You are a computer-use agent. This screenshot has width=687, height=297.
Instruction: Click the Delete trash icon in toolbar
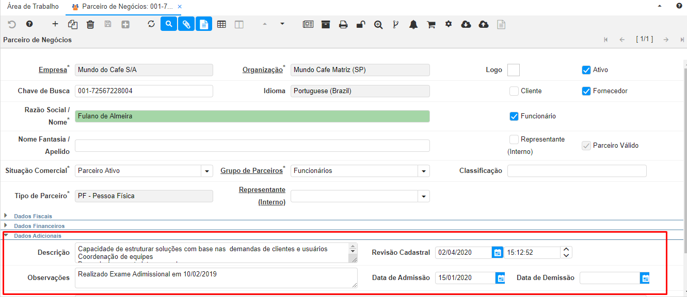click(x=90, y=24)
